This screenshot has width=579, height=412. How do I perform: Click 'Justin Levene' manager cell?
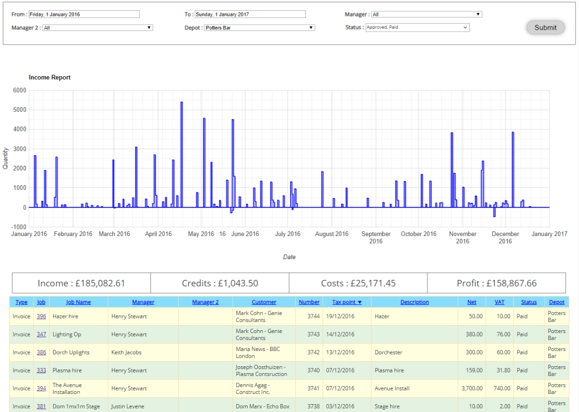143,406
